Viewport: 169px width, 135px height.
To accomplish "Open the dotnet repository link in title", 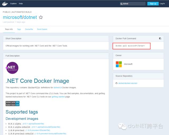I will [x=30, y=17].
